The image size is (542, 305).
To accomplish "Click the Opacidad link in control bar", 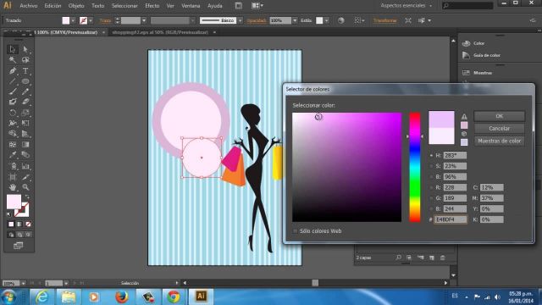I will [x=257, y=20].
